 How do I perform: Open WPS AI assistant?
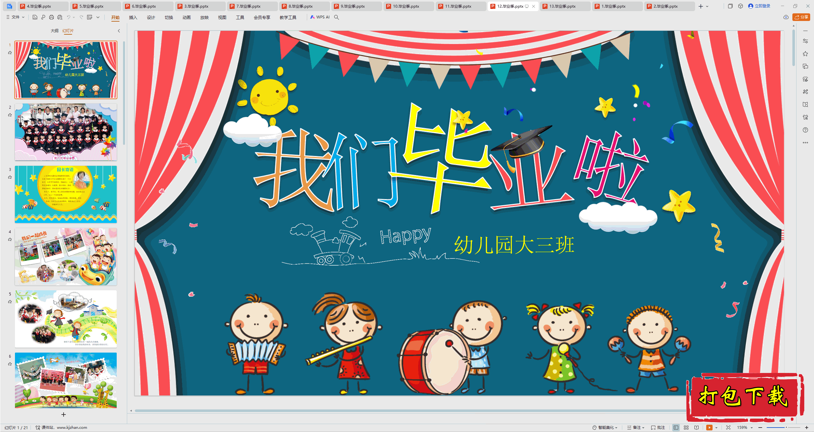320,17
